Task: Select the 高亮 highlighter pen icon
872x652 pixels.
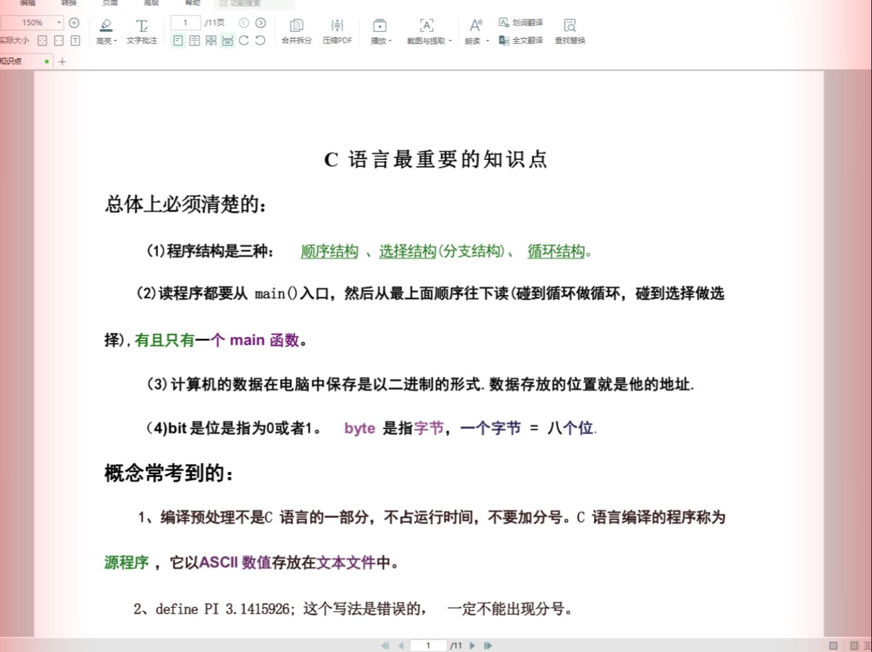Action: tap(106, 25)
